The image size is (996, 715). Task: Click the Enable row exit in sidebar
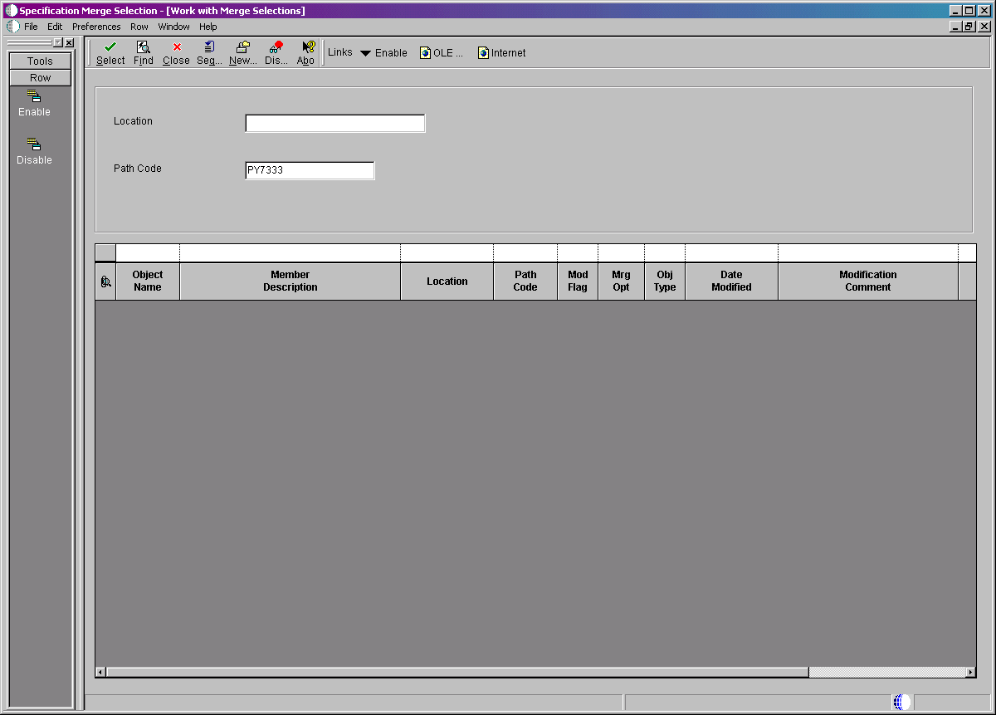coord(34,104)
